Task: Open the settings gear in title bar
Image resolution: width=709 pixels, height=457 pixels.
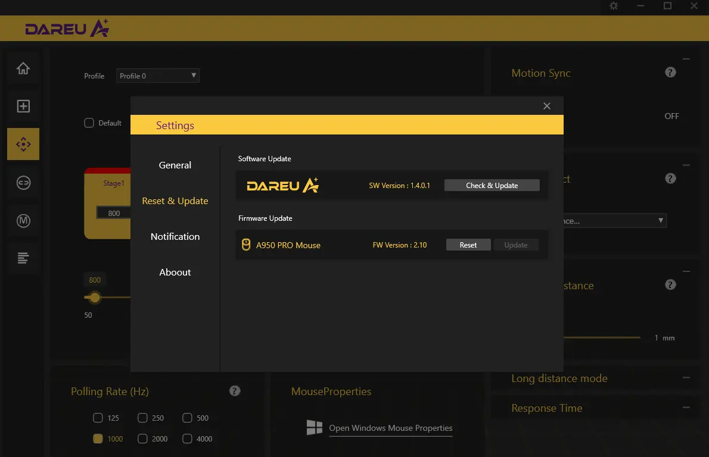Action: [614, 6]
